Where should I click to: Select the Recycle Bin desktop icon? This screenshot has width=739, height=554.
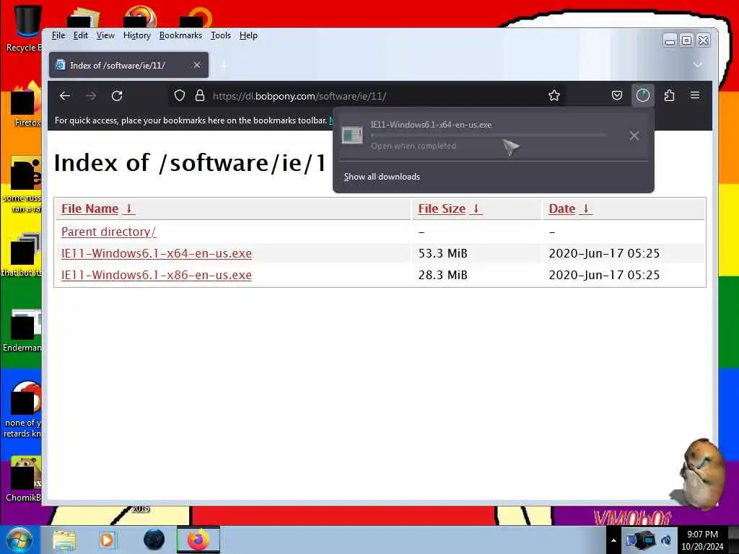(x=24, y=27)
